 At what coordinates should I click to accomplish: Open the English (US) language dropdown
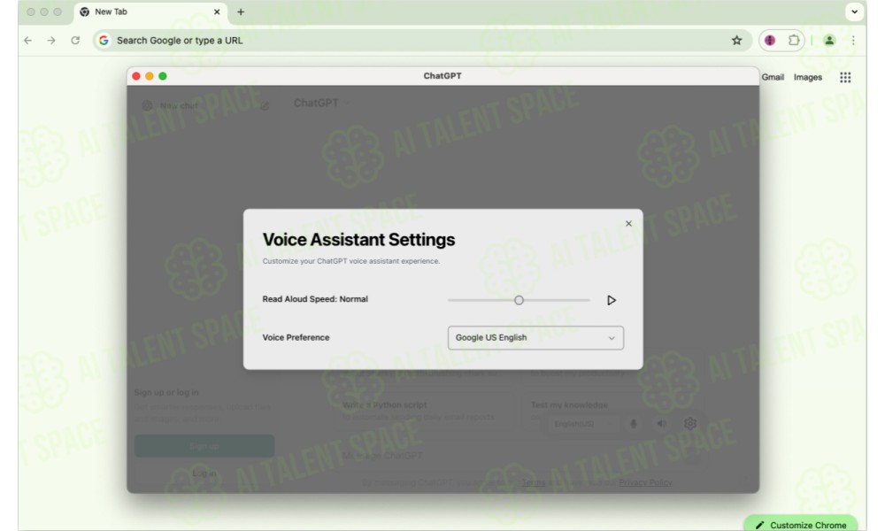[581, 423]
